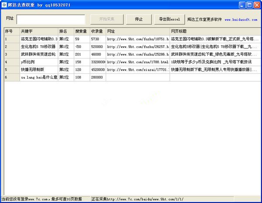The width and height of the screenshot is (262, 203).
Task: Select the keyword 生化危机5 78修改器 cell
Action: pos(39,47)
